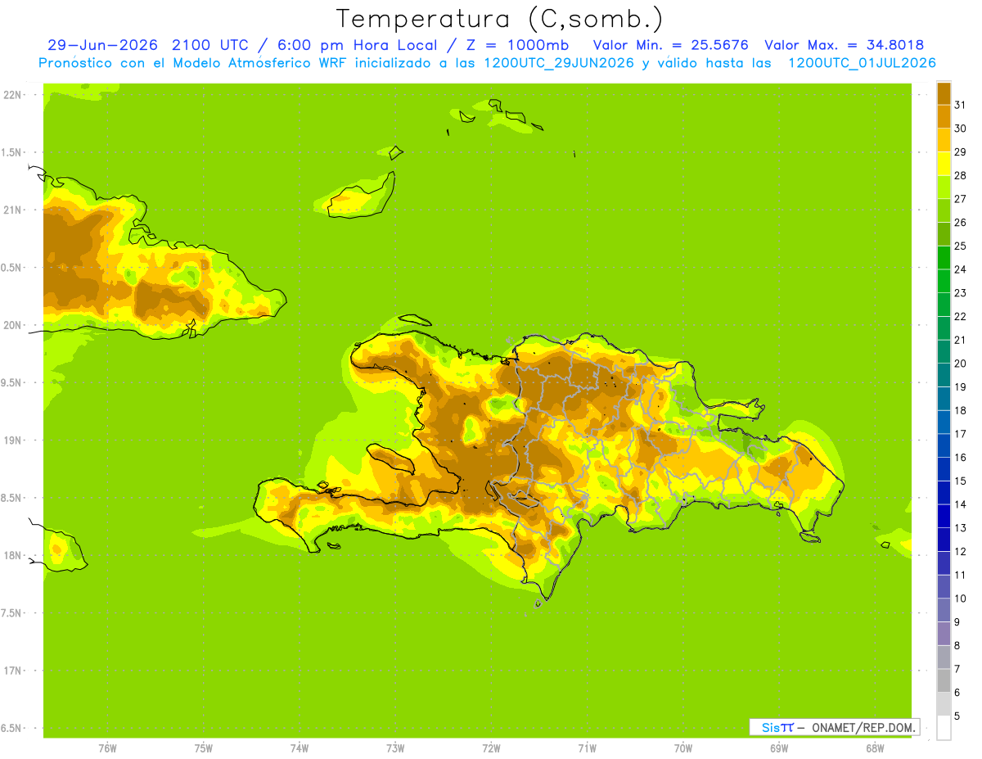Click the blue swatch between 15 and 16
This screenshot has width=982, height=759.
(944, 469)
